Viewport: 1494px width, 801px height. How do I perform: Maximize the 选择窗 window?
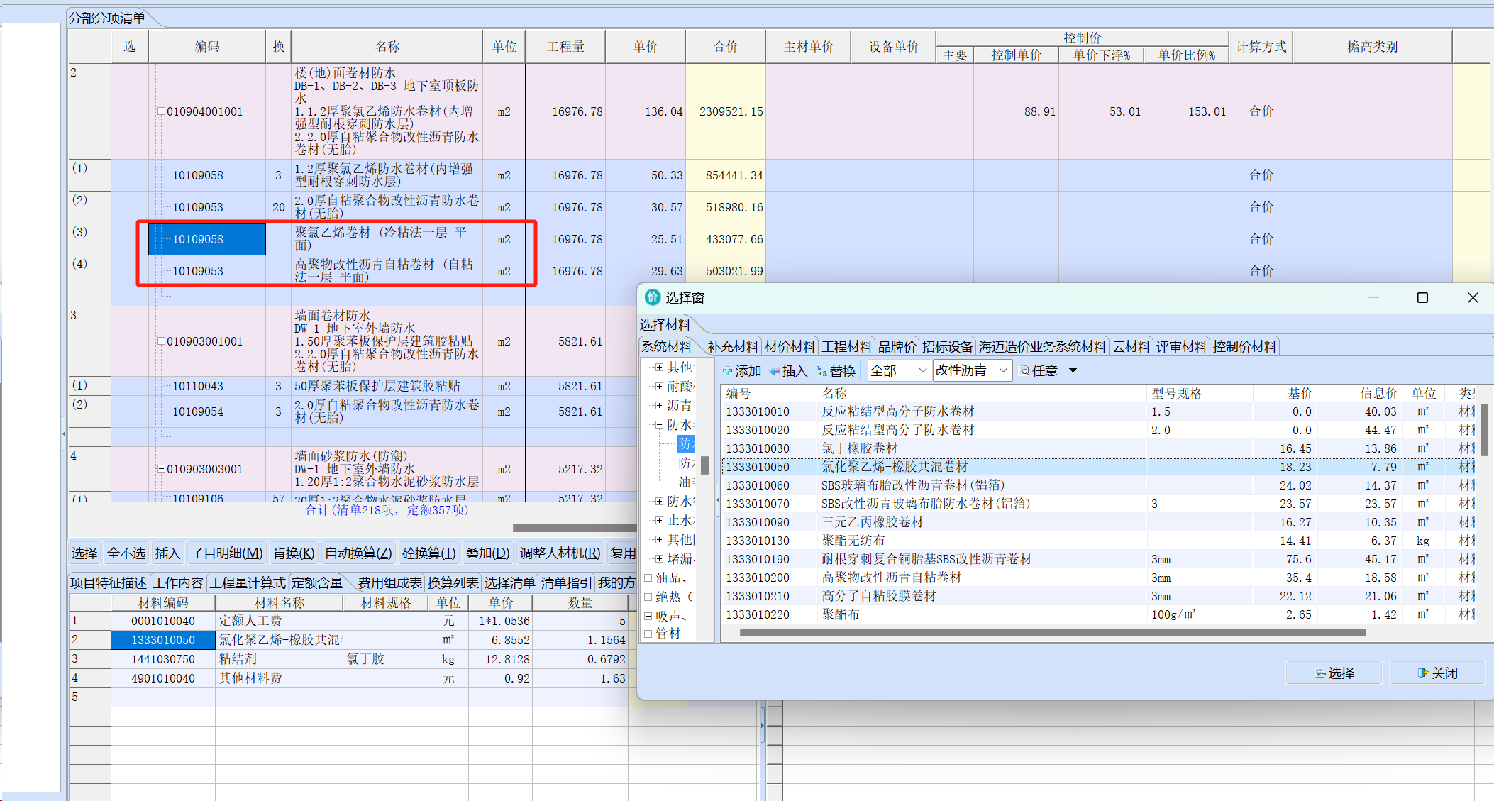[1422, 298]
